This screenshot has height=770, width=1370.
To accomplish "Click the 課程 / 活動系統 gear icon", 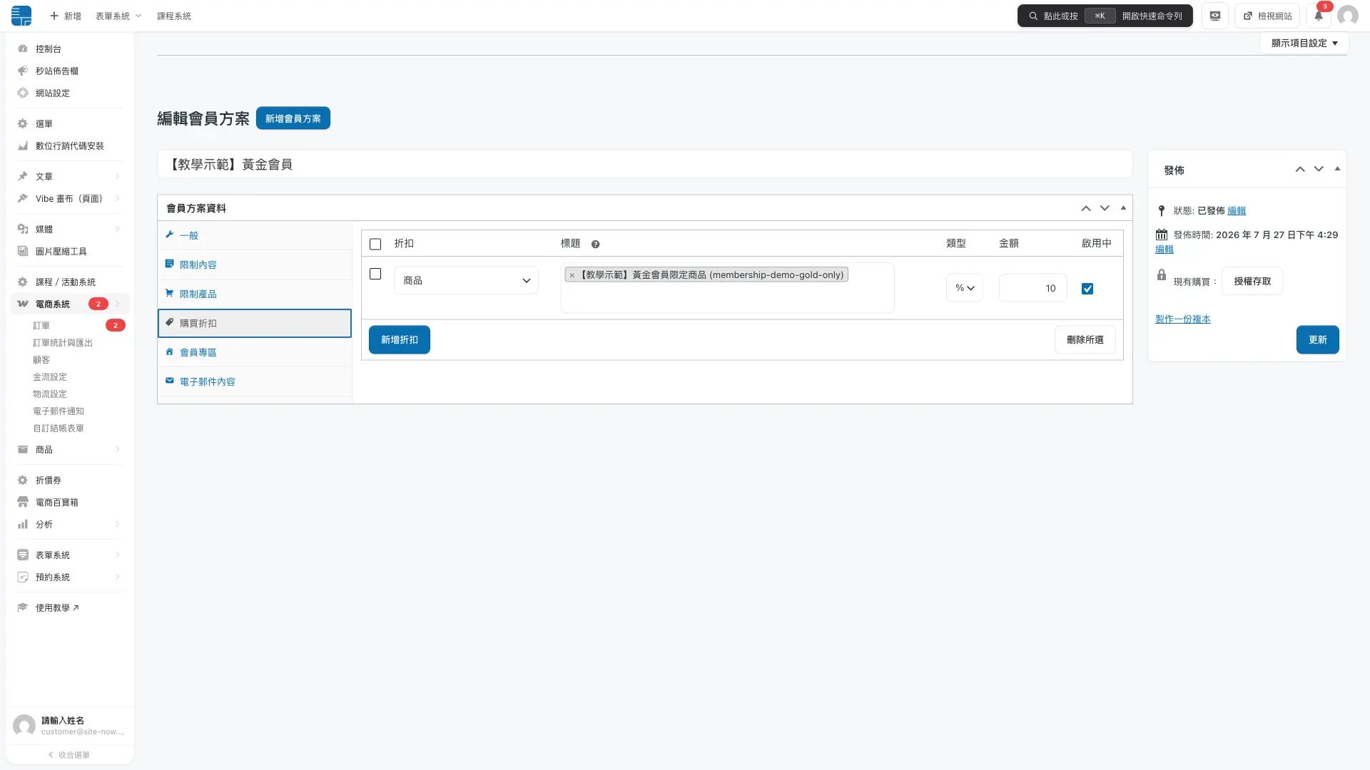I will click(x=23, y=282).
